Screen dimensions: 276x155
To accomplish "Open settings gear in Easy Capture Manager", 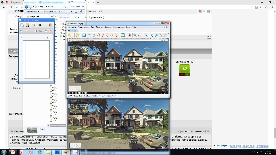I will (40, 25).
